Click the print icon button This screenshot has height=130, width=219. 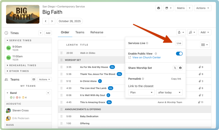tap(159, 8)
